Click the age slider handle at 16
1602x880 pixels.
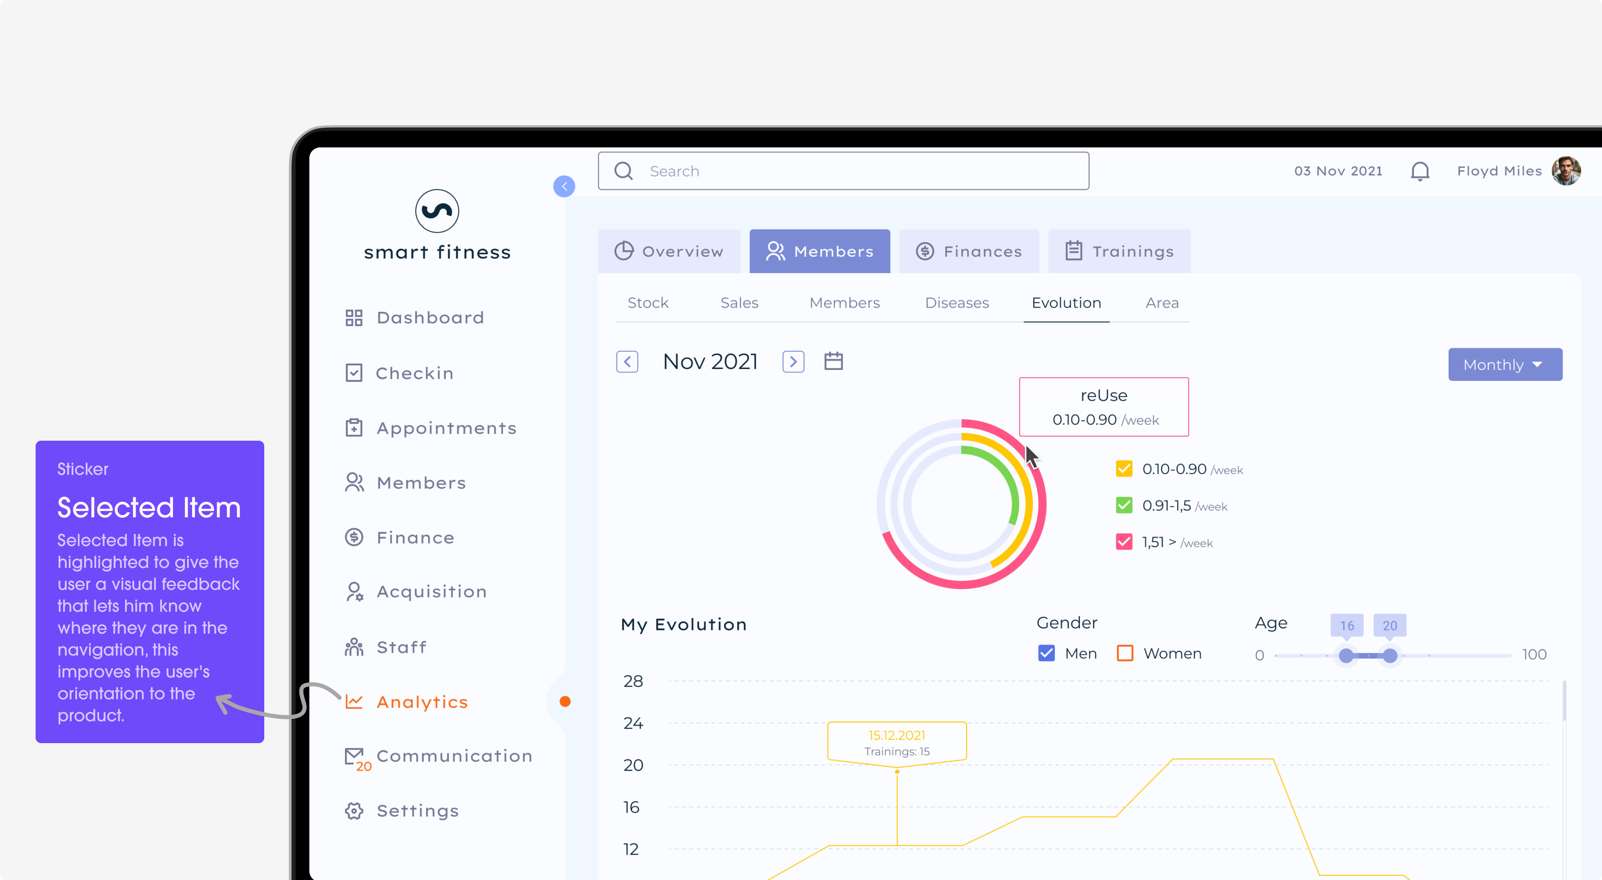point(1346,656)
